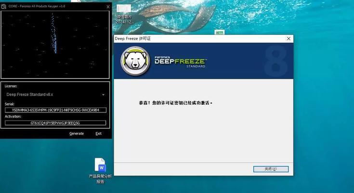The width and height of the screenshot is (354, 193).
Task: Click the activation success message text
Action: [176, 103]
